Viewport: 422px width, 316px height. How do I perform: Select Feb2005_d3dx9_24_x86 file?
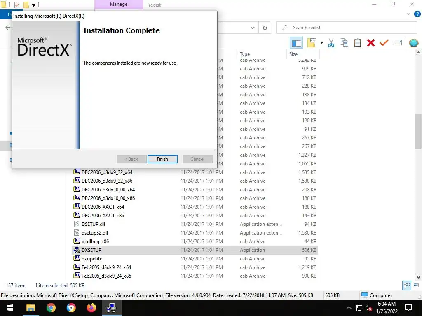point(195,276)
